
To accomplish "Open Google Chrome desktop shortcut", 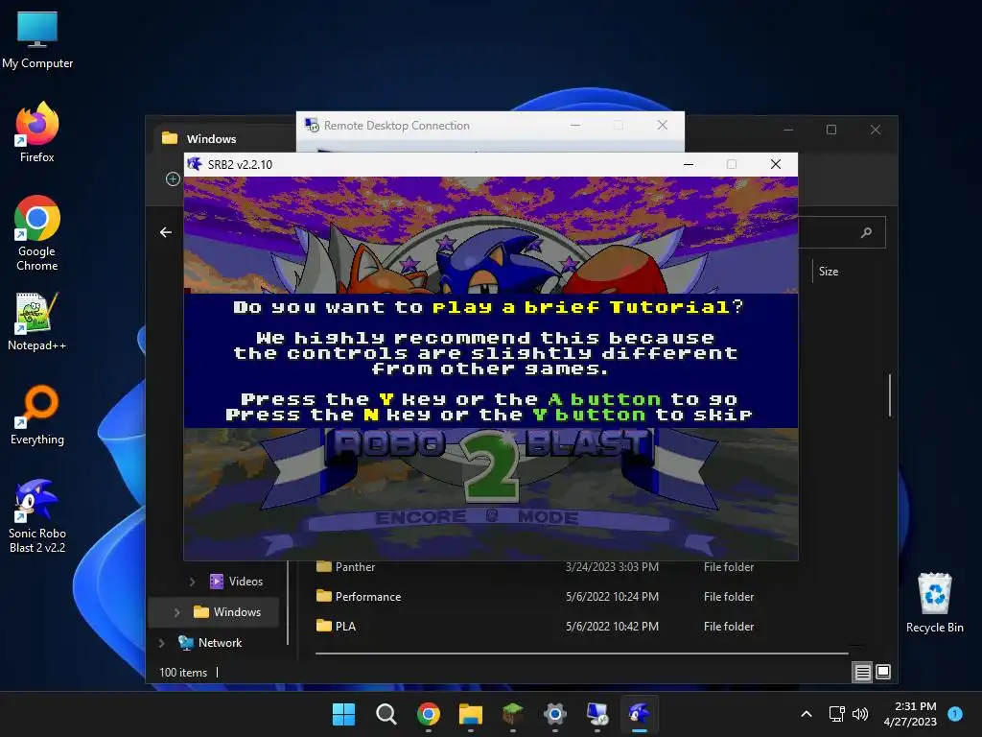I will pos(37,233).
